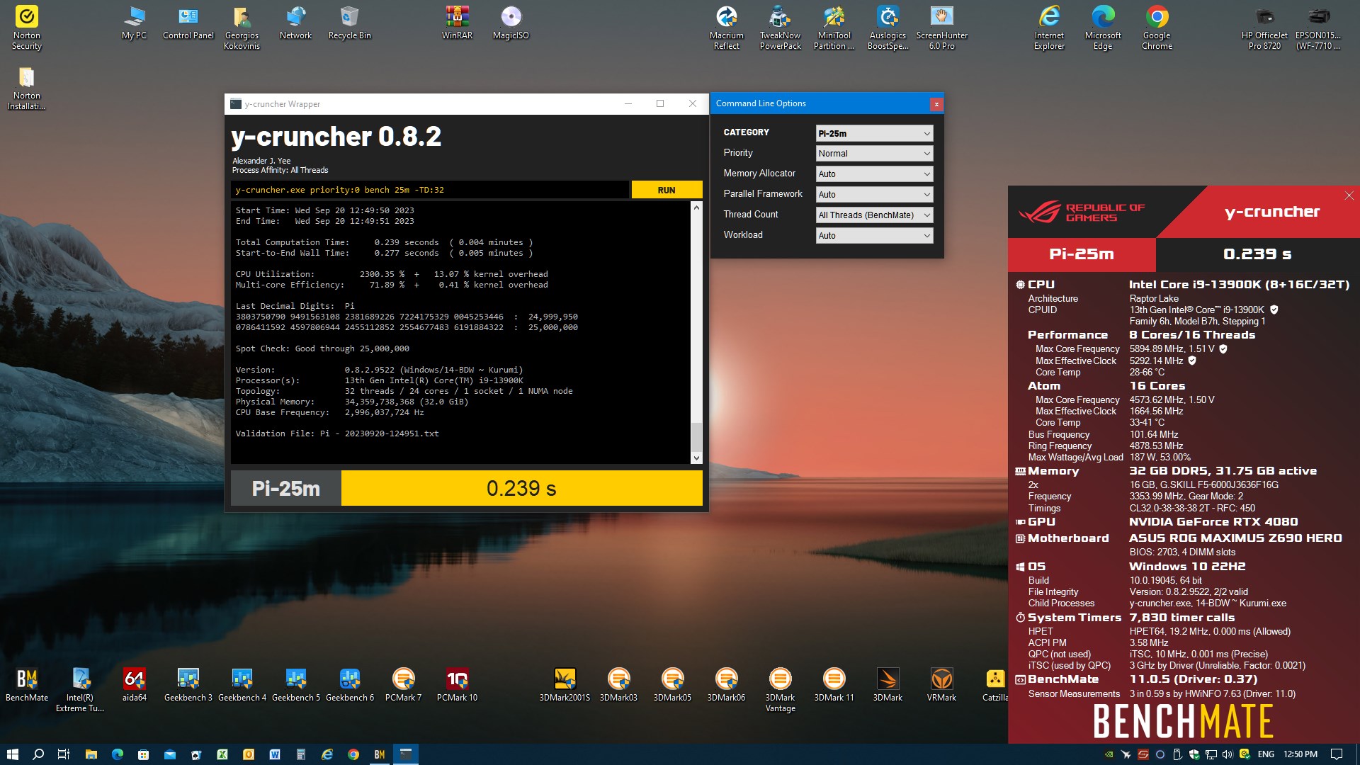Open taskbar search
1360x765 pixels.
tap(38, 754)
